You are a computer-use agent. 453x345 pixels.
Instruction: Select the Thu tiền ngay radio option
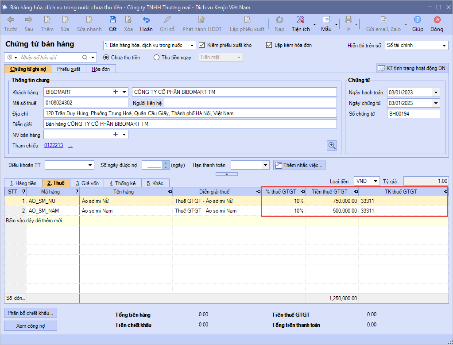156,58
